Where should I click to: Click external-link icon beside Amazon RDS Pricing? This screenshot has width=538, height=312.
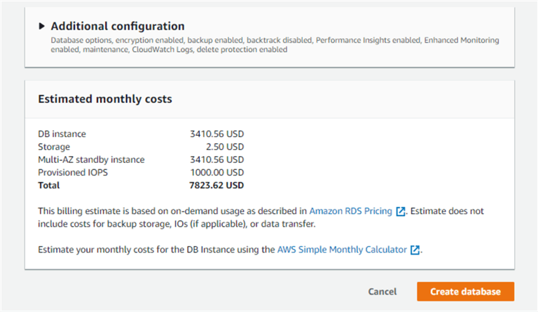click(401, 211)
